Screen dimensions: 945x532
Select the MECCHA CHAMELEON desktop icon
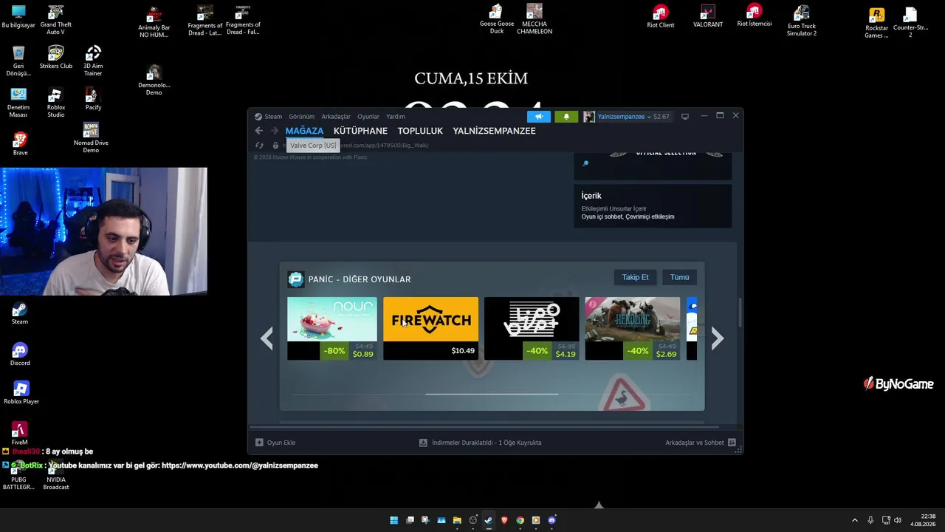(x=535, y=19)
